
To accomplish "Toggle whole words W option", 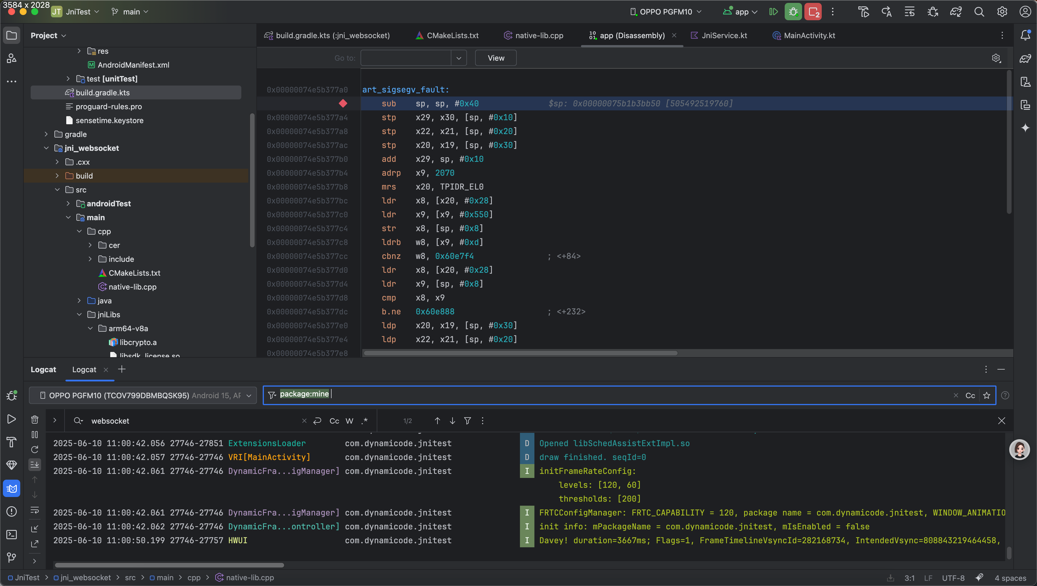I will 349,421.
